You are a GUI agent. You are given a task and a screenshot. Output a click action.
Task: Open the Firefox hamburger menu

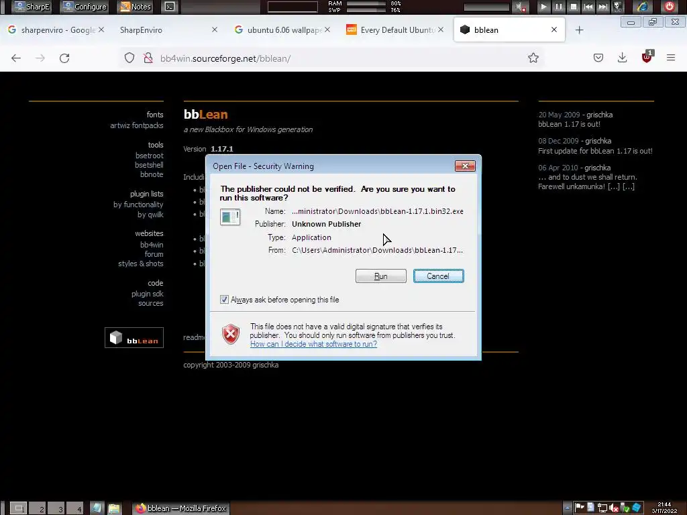(x=670, y=58)
